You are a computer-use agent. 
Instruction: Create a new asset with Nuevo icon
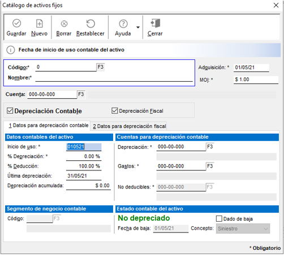tap(40, 24)
